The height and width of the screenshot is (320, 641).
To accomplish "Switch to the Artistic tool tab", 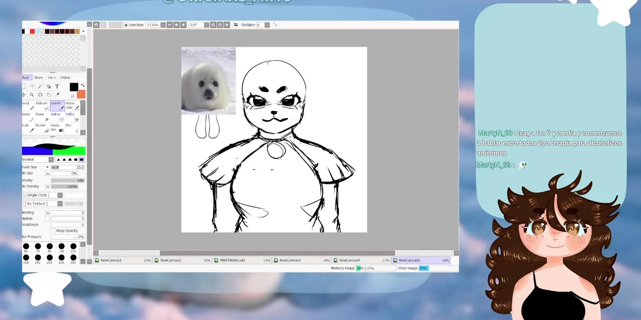I will click(65, 77).
